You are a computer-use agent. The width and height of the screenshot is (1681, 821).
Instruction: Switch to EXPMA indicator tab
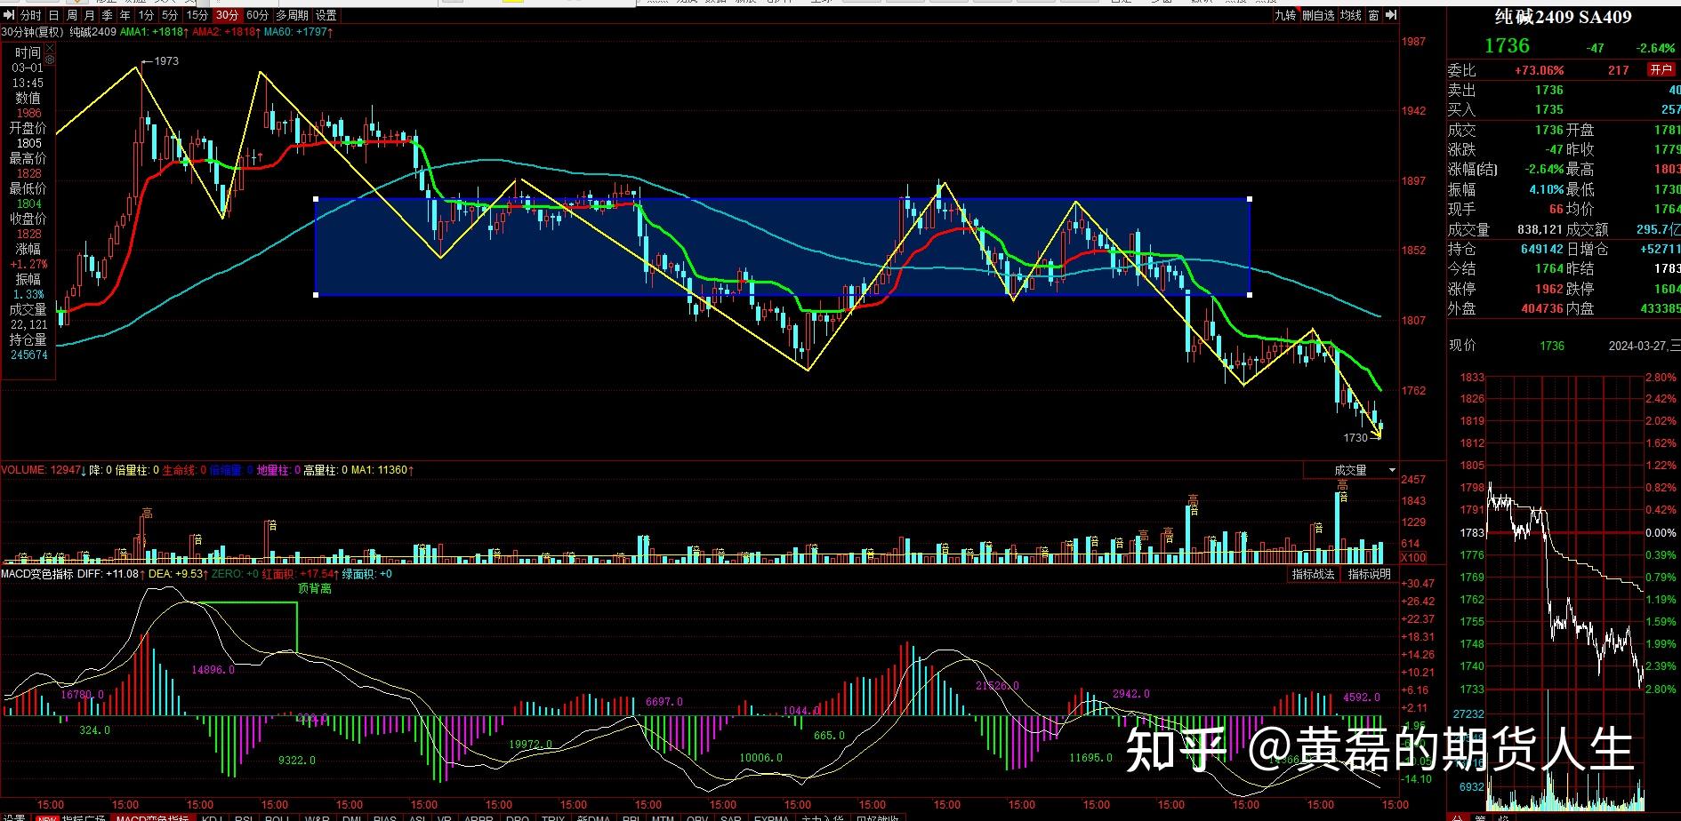pos(771,817)
